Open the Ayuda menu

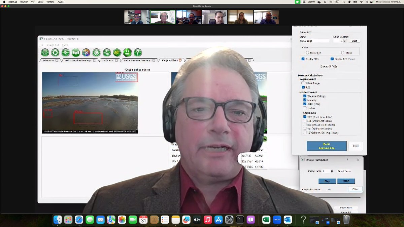pyautogui.click(x=61, y=2)
